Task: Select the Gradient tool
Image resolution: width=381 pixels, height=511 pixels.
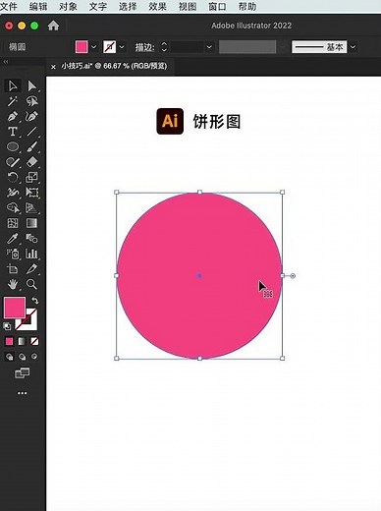Action: click(31, 223)
